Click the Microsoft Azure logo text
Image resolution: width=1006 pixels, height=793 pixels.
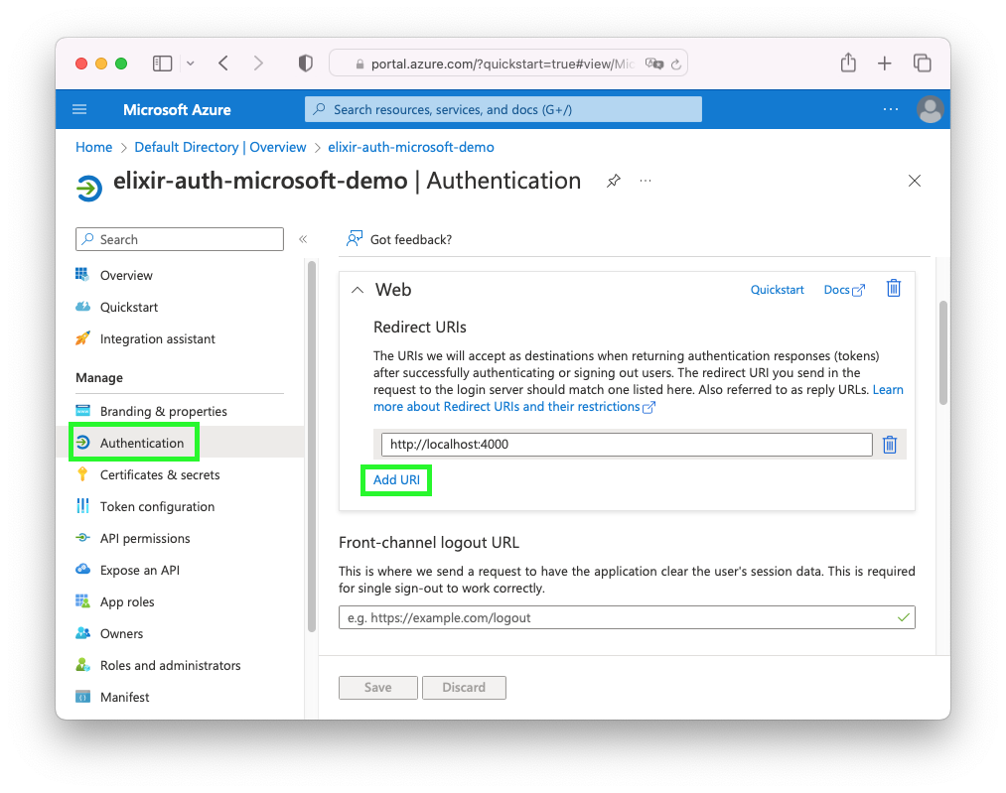177,109
